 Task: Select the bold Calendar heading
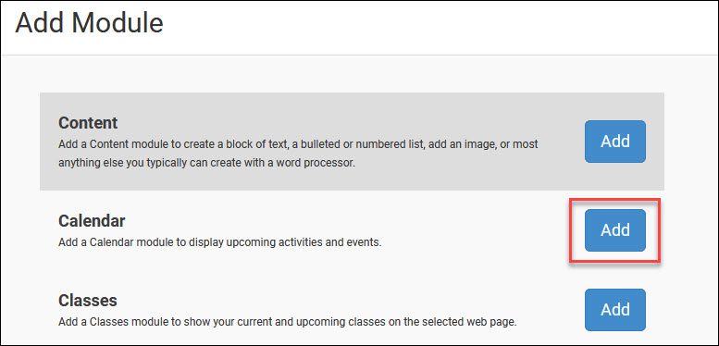[x=92, y=221]
